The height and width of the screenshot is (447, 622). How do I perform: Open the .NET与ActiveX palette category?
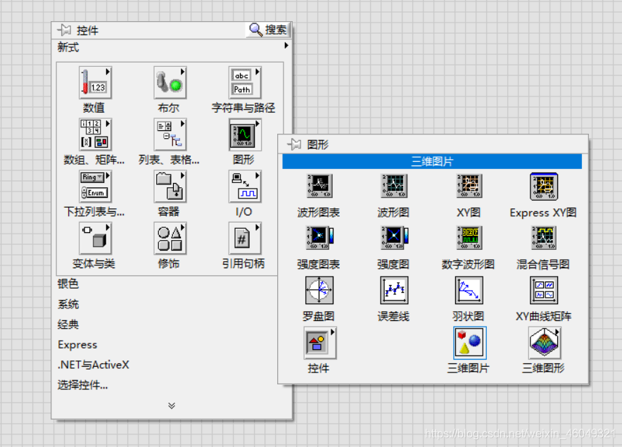coord(93,365)
